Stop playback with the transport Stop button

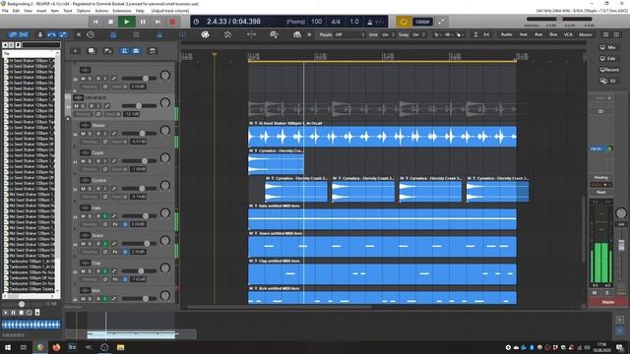110,22
